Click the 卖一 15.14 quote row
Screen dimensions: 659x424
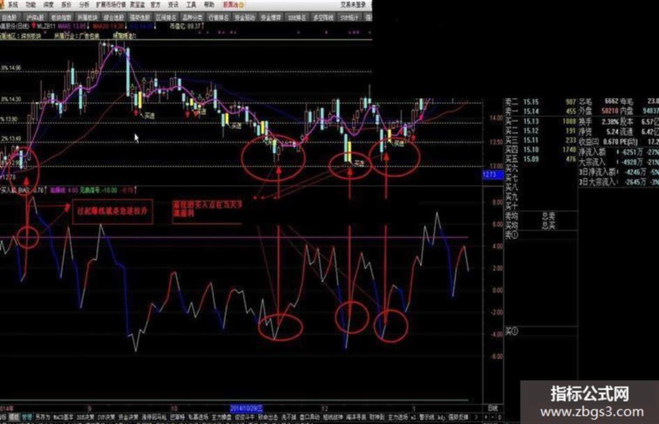click(x=540, y=111)
